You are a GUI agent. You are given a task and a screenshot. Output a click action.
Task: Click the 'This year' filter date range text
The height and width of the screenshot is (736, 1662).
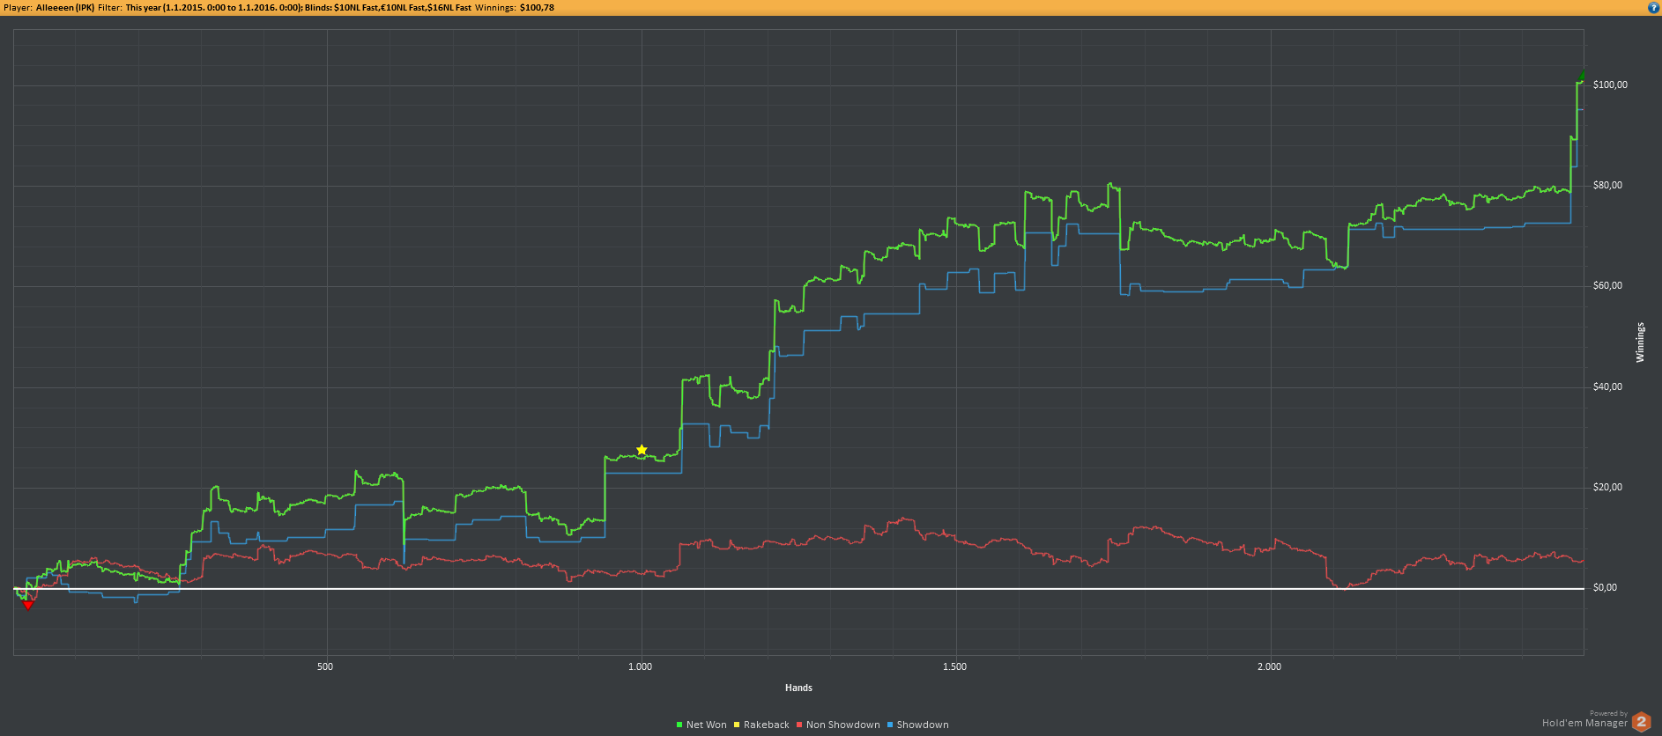[x=213, y=7]
